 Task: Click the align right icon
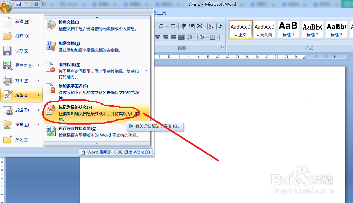(x=165, y=37)
